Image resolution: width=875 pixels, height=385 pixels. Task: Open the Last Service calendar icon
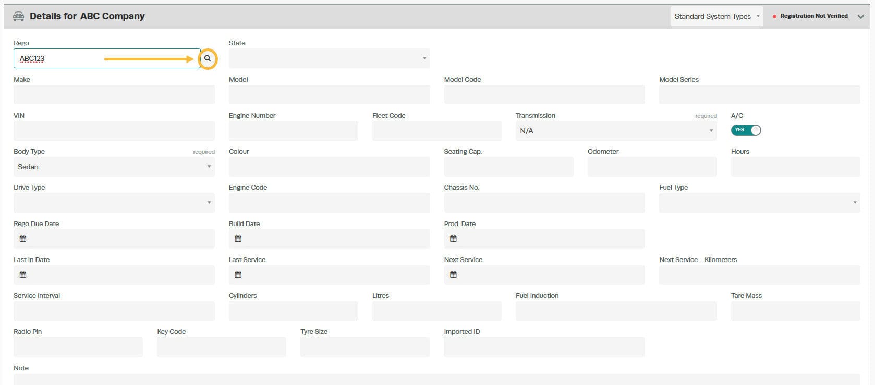(238, 275)
